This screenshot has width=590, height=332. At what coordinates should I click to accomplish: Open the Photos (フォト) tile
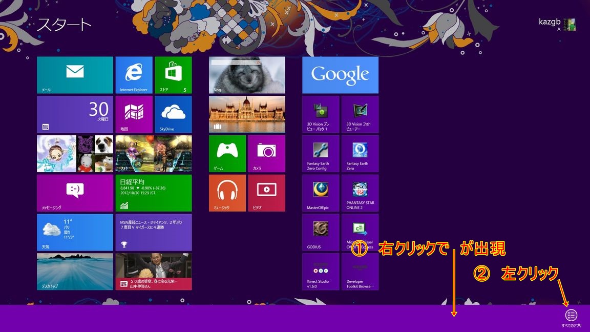[x=154, y=154]
